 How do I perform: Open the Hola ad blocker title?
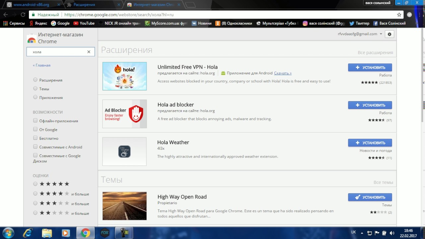176,105
